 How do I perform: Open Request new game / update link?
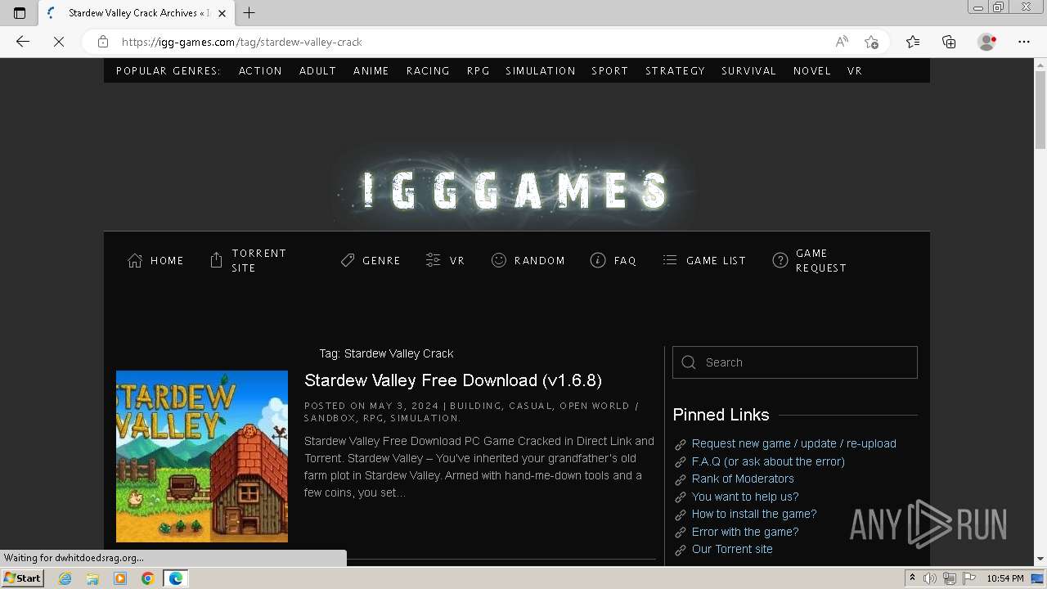point(793,443)
